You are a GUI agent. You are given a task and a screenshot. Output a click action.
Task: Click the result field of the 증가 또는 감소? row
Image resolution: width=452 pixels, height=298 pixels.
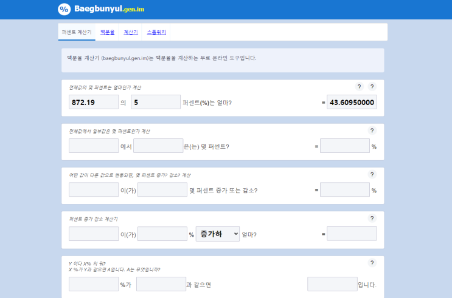tap(345, 189)
